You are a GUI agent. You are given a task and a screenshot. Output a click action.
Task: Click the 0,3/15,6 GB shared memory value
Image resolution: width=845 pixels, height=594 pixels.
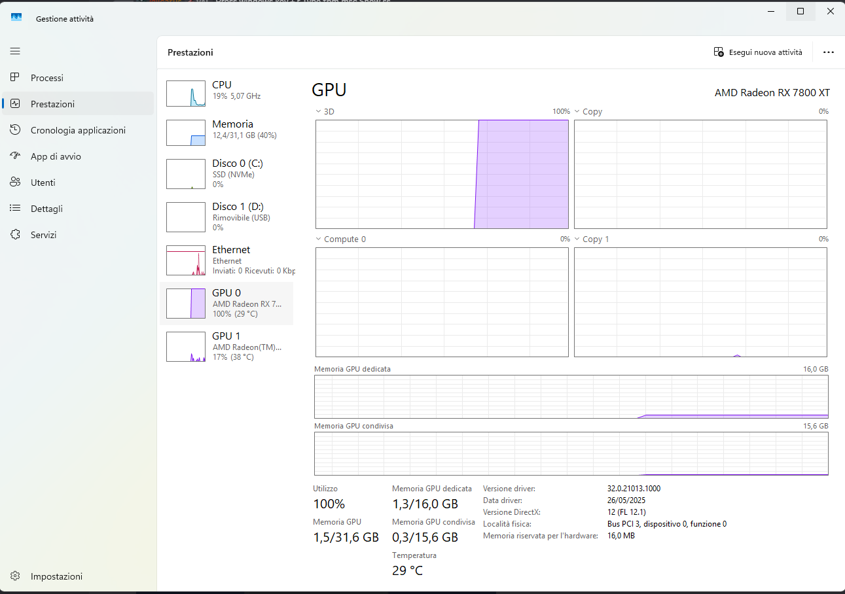(425, 538)
